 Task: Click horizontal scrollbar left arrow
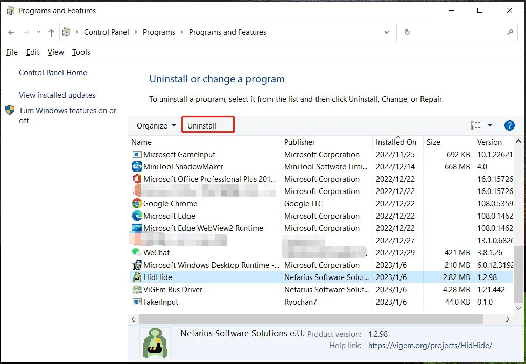pyautogui.click(x=133, y=319)
